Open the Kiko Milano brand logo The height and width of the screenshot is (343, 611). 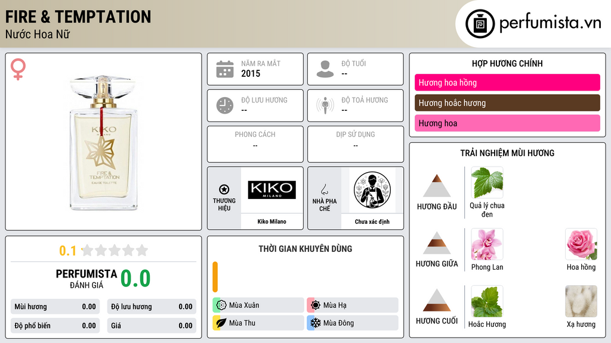[271, 190]
